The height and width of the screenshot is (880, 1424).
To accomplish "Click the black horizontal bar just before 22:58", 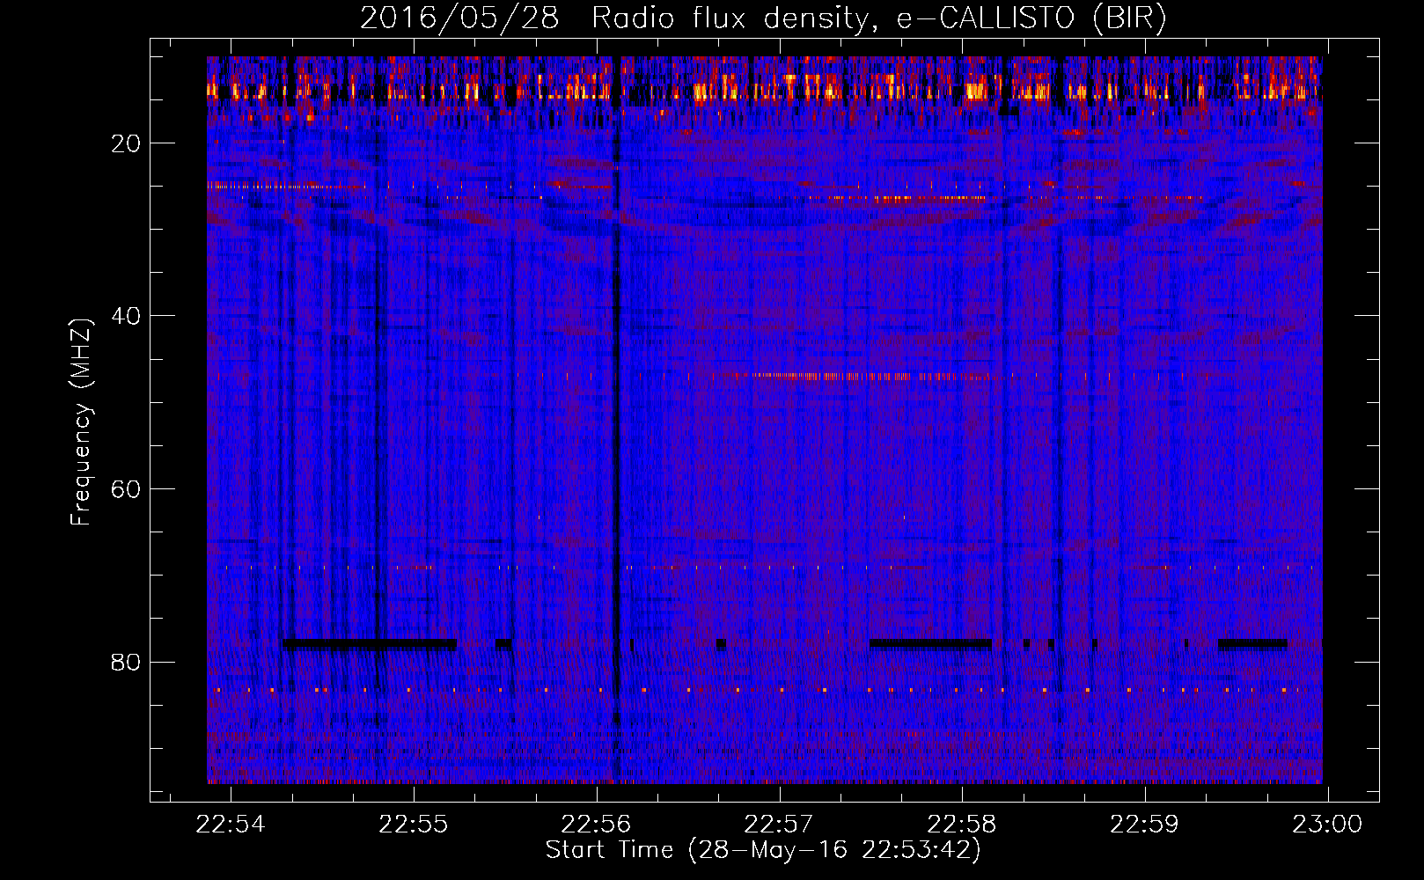I will (x=930, y=644).
